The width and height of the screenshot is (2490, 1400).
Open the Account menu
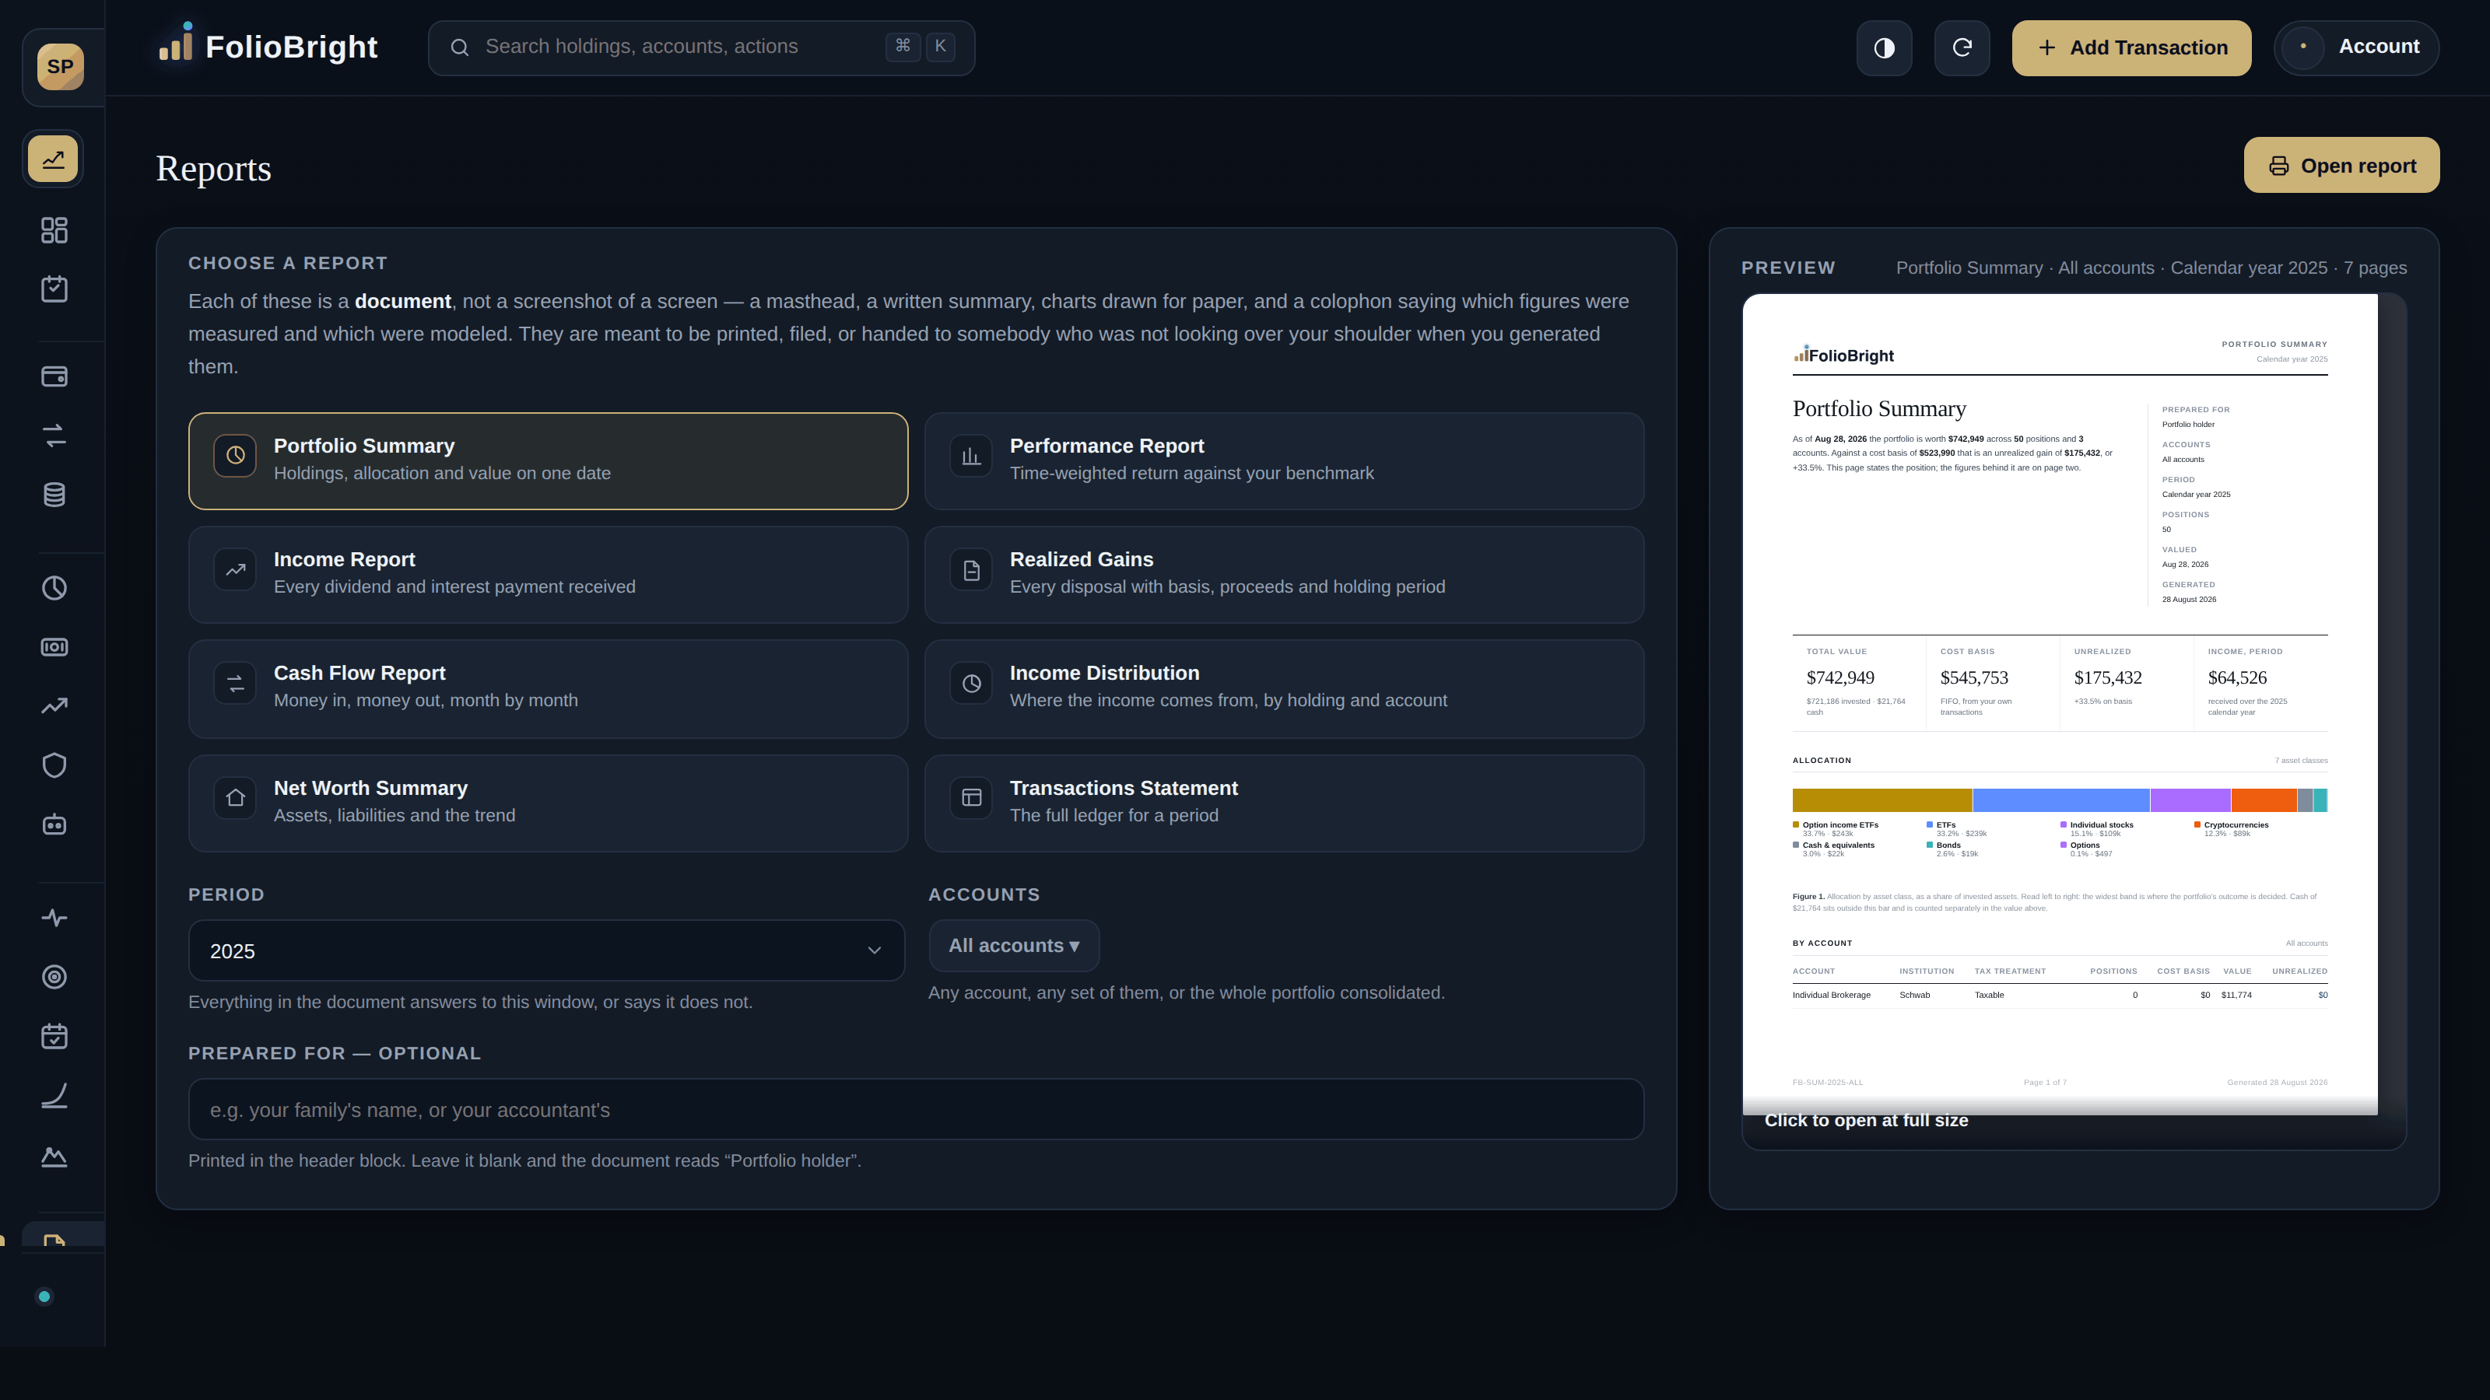click(x=2357, y=47)
